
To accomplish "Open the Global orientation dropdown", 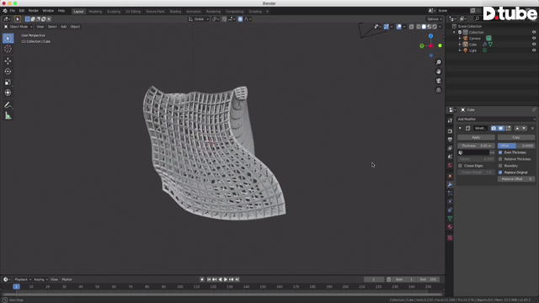I will (199, 19).
